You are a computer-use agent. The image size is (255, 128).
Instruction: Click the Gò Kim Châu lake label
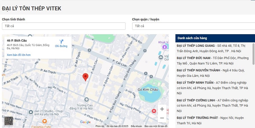point(148,89)
